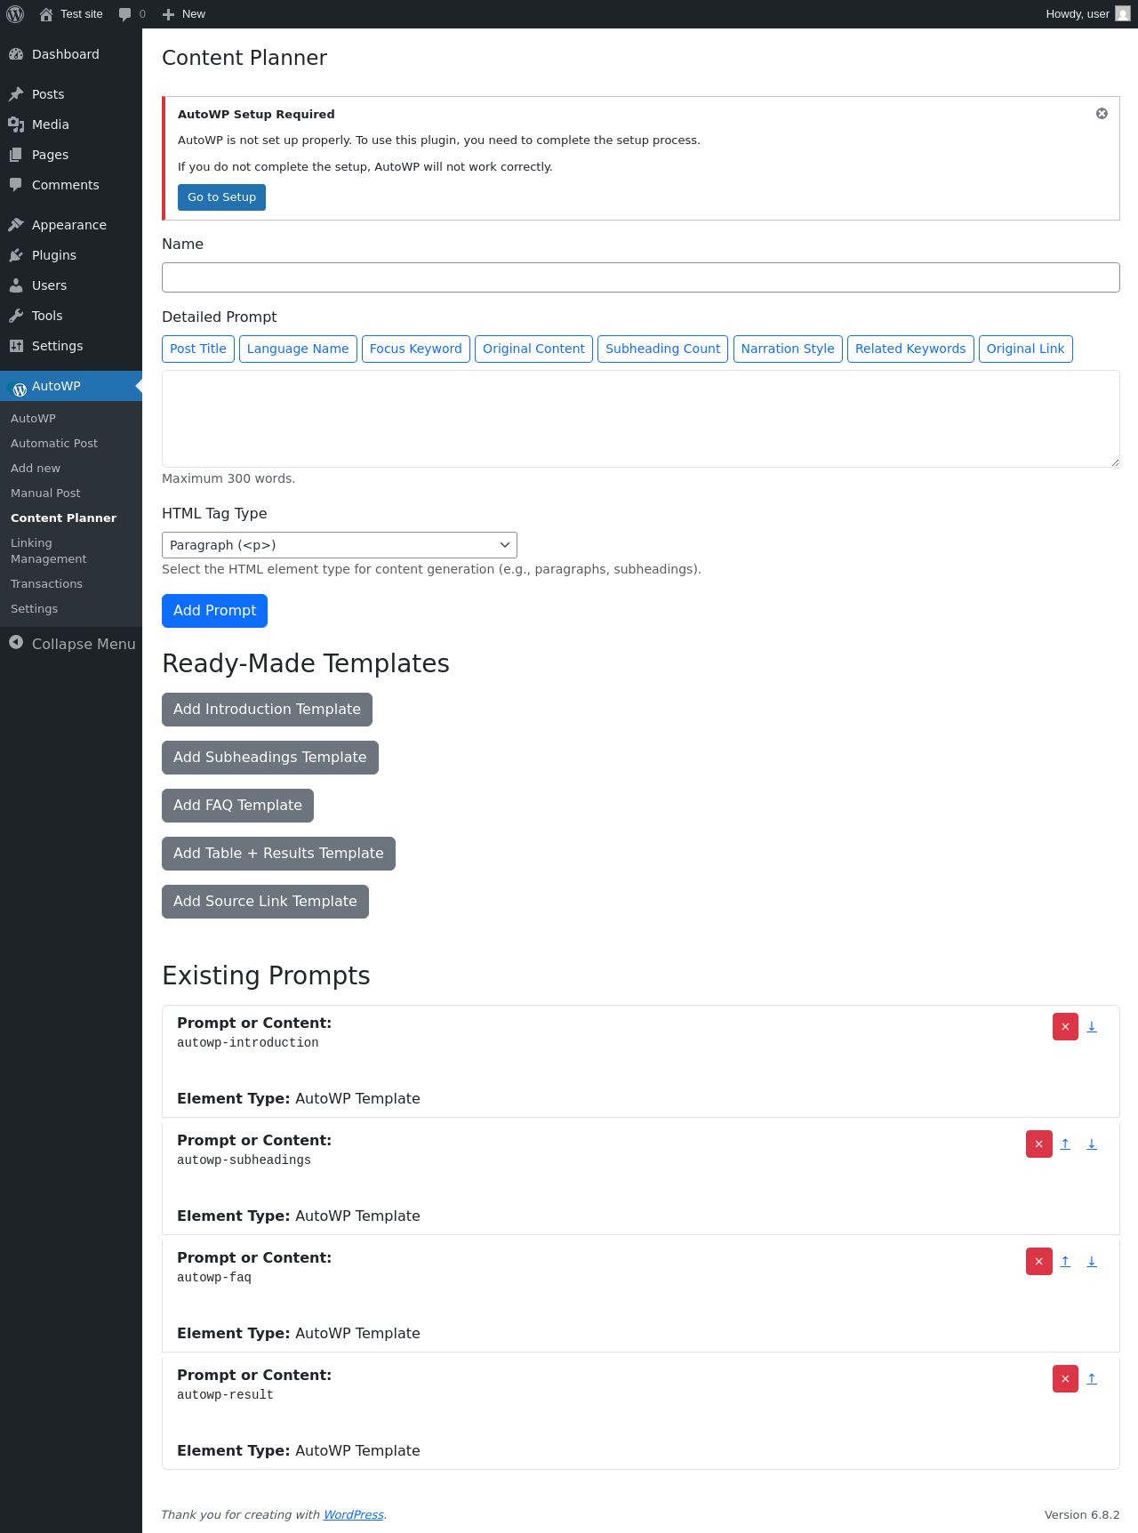Move autowp-faq prompt down

tap(1092, 1262)
